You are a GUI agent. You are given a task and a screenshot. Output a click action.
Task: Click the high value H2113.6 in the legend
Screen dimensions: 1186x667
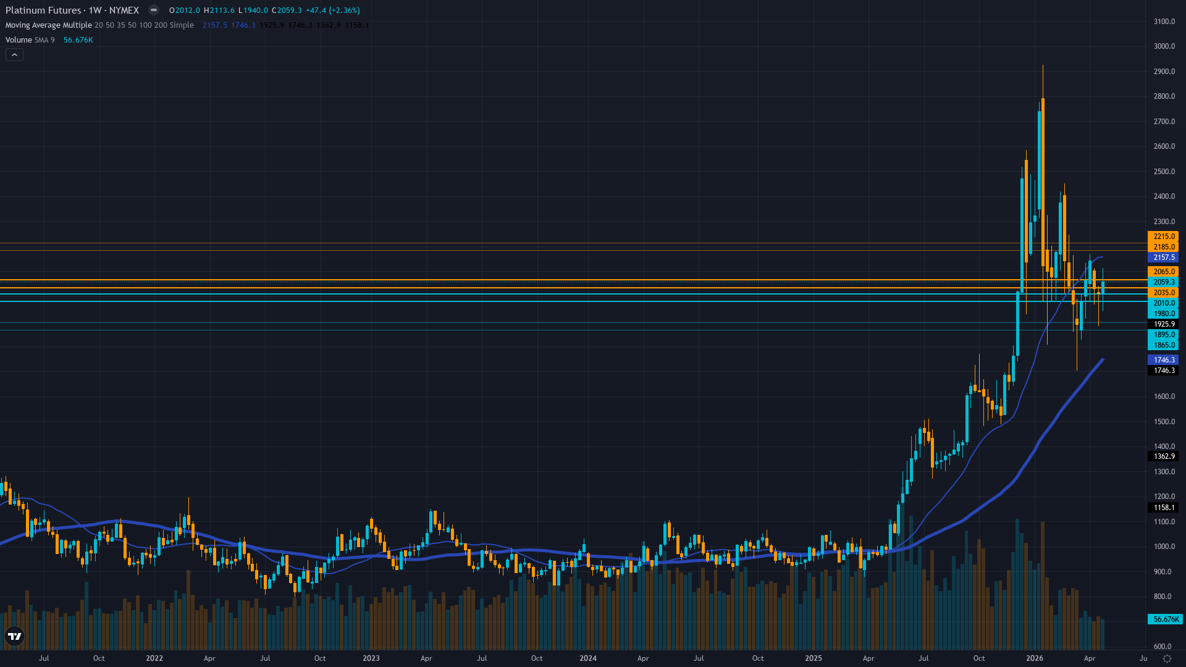pyautogui.click(x=219, y=10)
